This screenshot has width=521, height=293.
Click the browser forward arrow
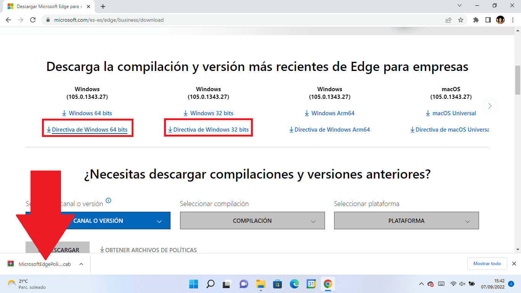pyautogui.click(x=21, y=20)
